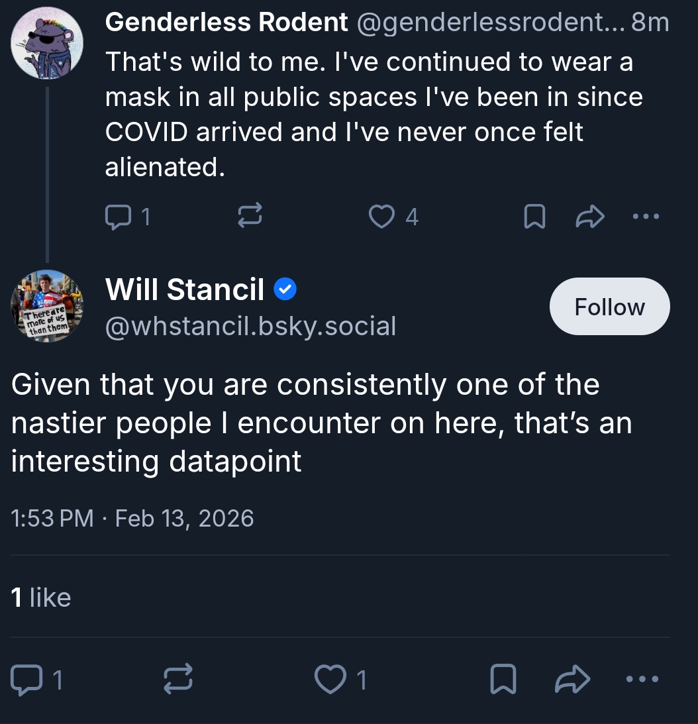
Task: Open the @whstancil.bsky.social handle
Action: [250, 326]
